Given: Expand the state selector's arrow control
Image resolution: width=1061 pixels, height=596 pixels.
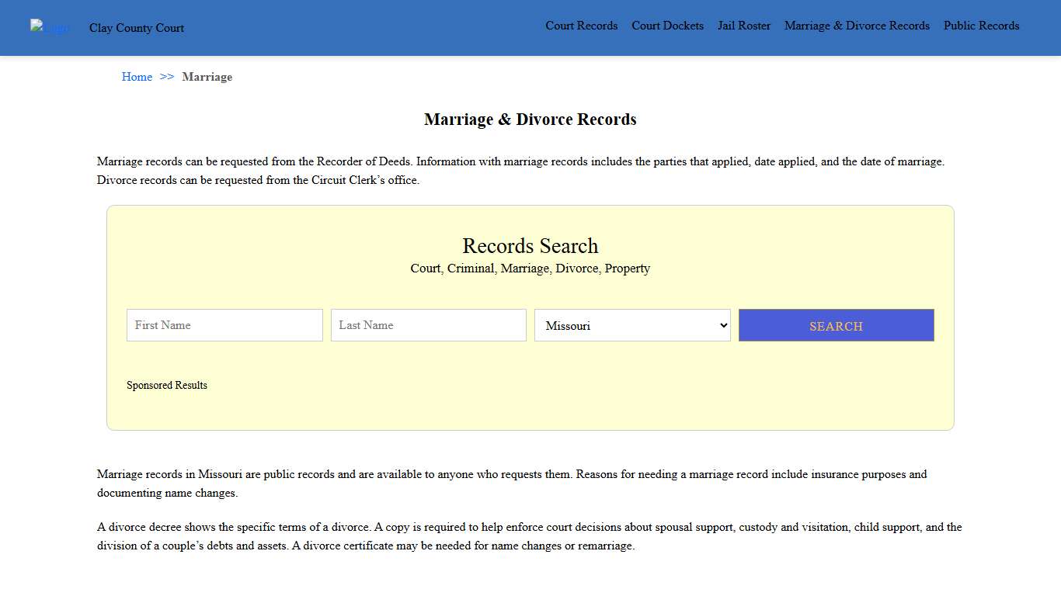Looking at the screenshot, I should (722, 325).
